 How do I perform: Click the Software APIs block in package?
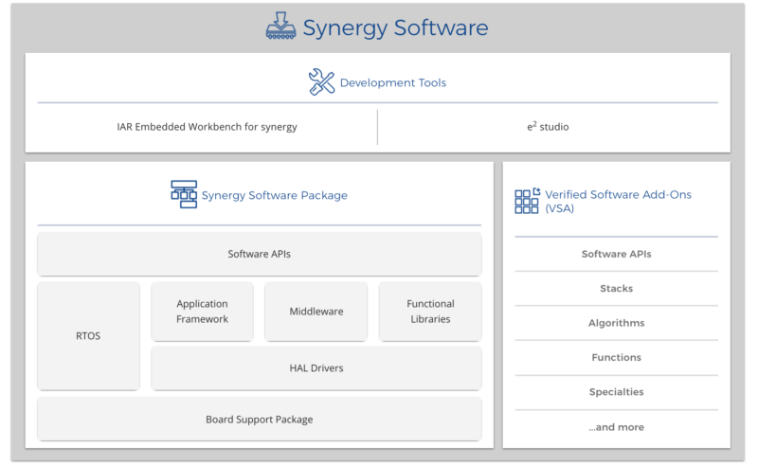tap(259, 254)
